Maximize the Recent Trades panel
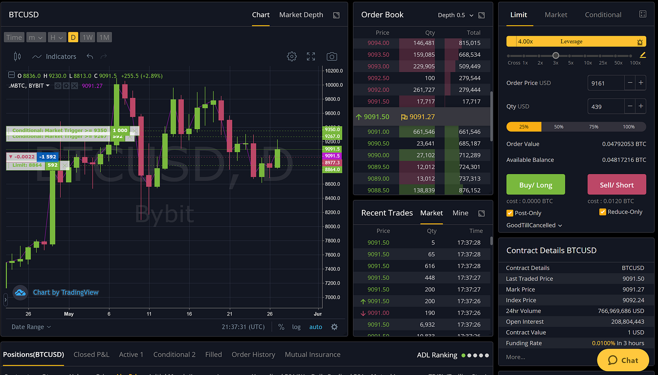 481,213
